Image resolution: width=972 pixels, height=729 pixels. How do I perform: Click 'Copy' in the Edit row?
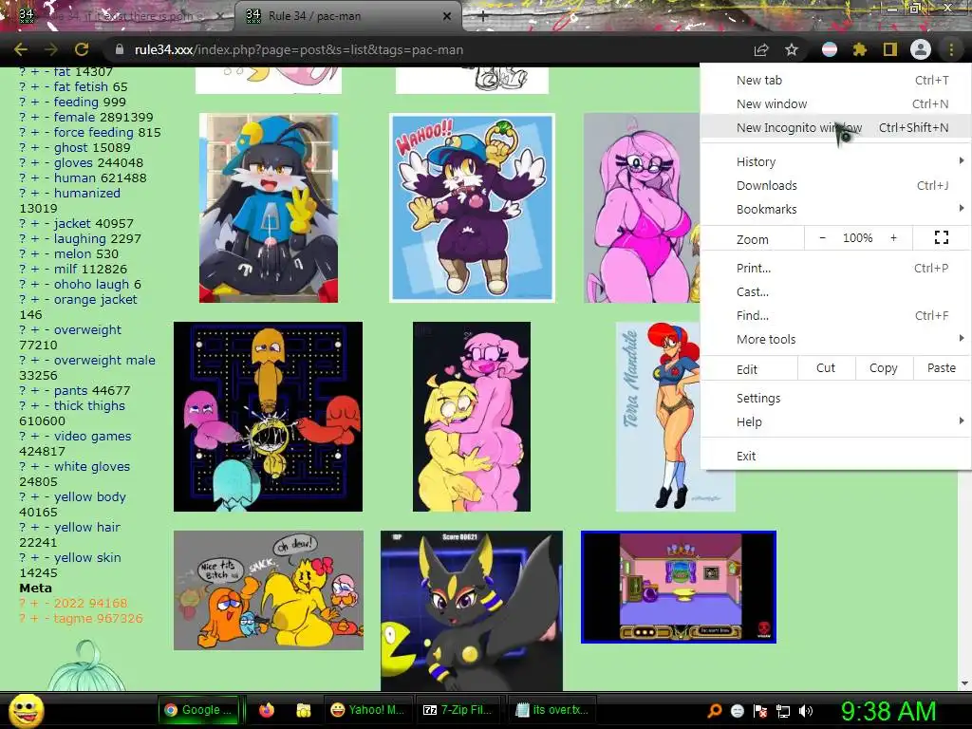pyautogui.click(x=884, y=368)
